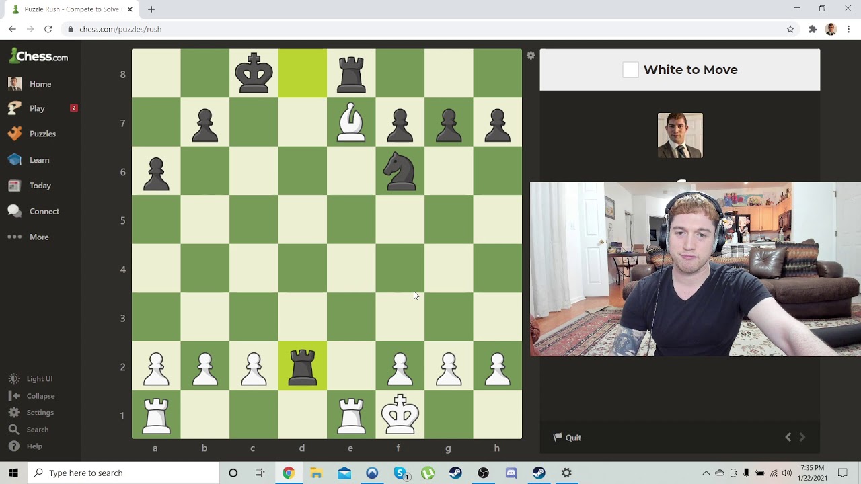Reload the browser page
Screen dimensions: 861x484
48,29
